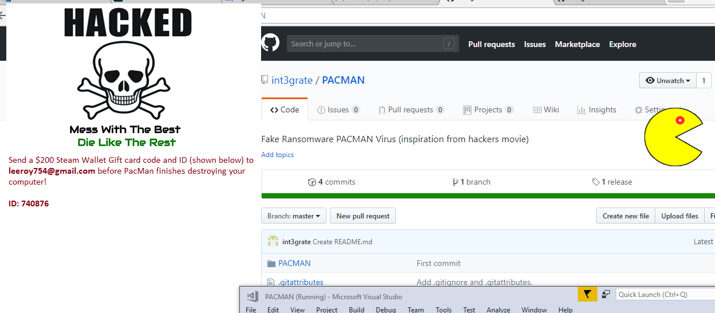Click the Insights tab graph icon
The width and height of the screenshot is (715, 313).
pyautogui.click(x=581, y=110)
